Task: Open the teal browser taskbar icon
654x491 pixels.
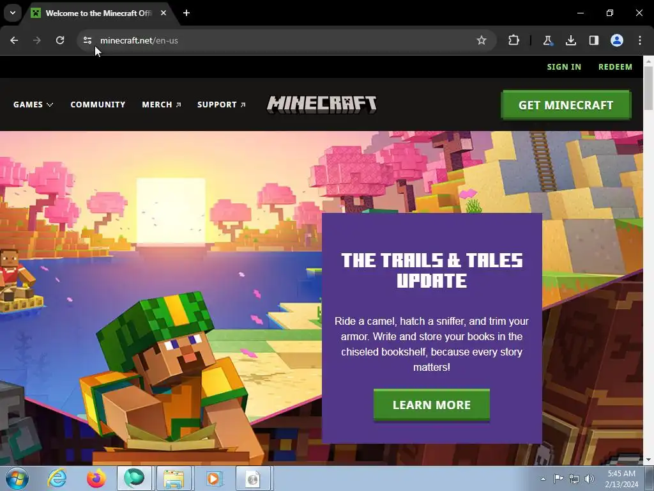Action: click(134, 478)
